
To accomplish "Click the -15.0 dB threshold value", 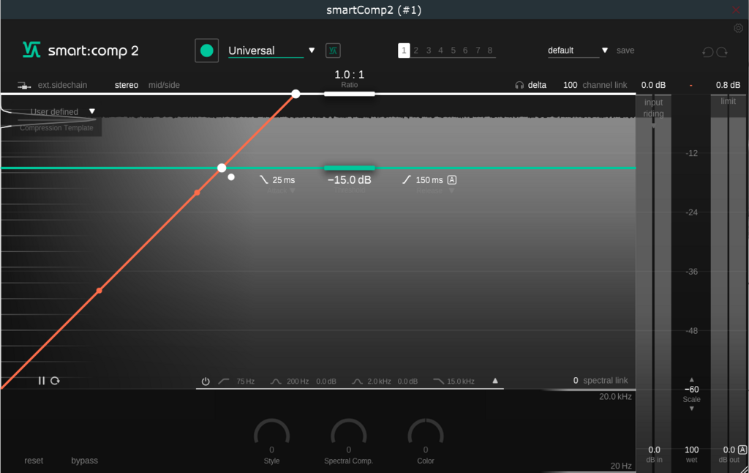I will click(350, 180).
